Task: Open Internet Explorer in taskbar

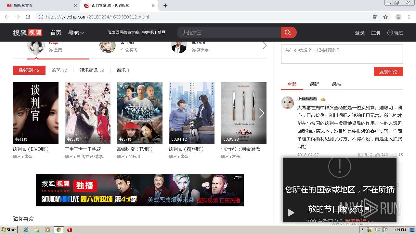Action: tap(26, 230)
